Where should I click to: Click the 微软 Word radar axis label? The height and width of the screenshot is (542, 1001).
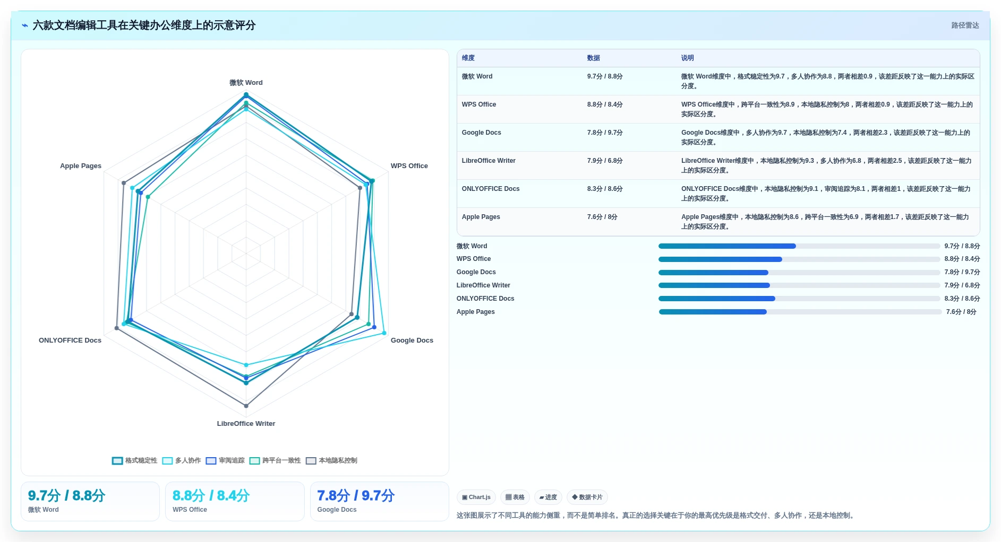[x=246, y=83]
